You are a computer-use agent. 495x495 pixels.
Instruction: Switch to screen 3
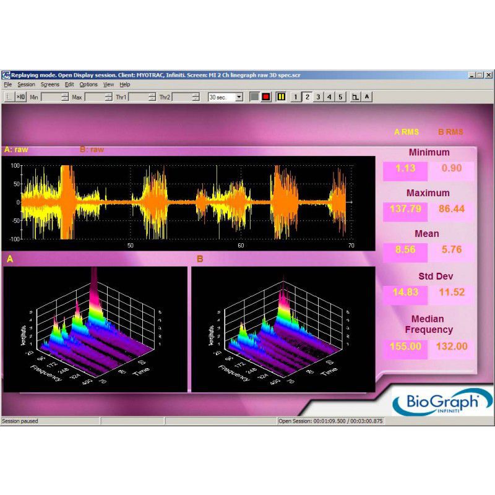click(x=318, y=97)
